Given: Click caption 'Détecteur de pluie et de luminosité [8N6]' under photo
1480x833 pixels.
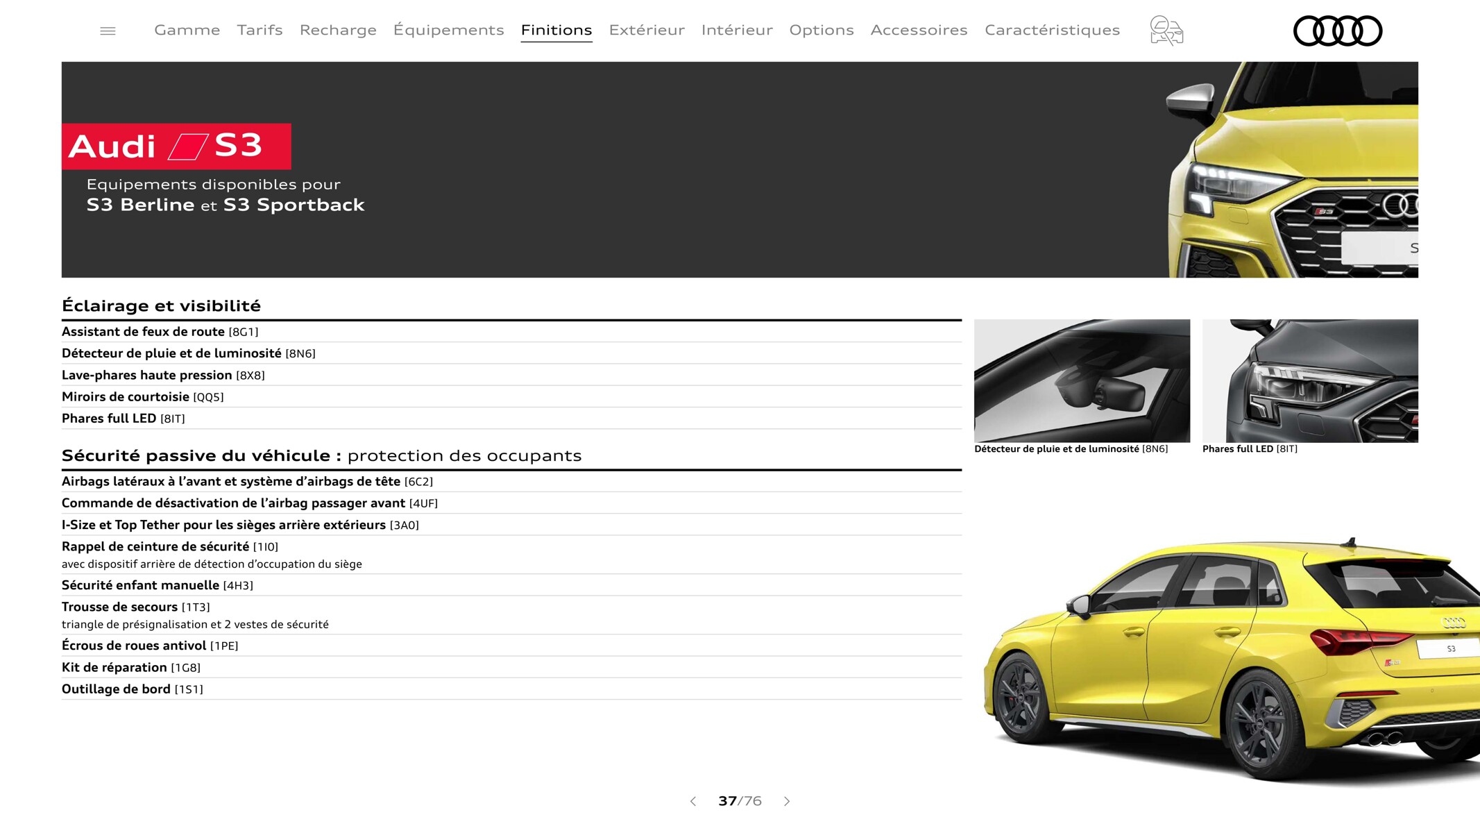Looking at the screenshot, I should (x=1071, y=449).
